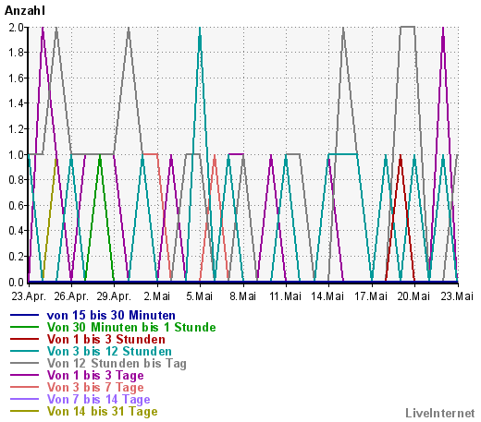481x422 pixels.
Task: Click the 'von 15 bis 30 Minuten' legend label
Action: pyautogui.click(x=111, y=315)
